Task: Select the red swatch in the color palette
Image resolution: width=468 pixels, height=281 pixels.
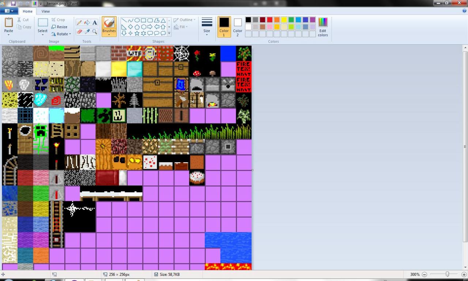Action: [269, 19]
